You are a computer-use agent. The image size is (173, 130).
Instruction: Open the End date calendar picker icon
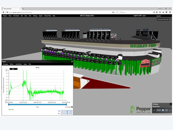[x=67, y=113]
